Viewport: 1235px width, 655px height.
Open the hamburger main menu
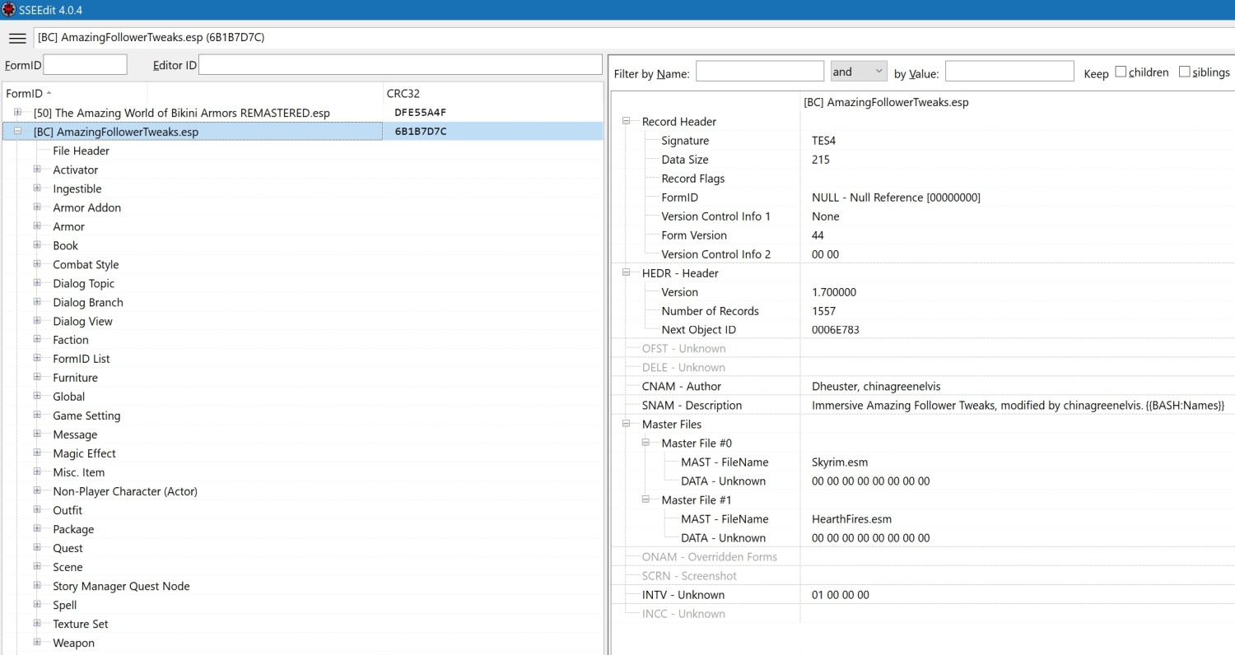point(17,38)
